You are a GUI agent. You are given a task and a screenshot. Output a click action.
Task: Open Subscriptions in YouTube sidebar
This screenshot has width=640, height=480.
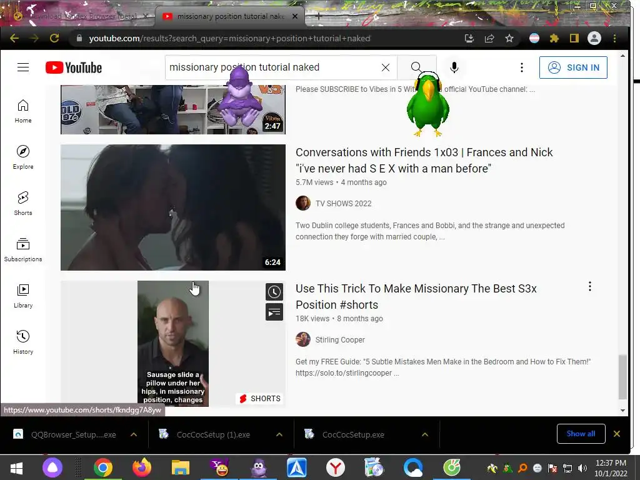click(x=23, y=249)
